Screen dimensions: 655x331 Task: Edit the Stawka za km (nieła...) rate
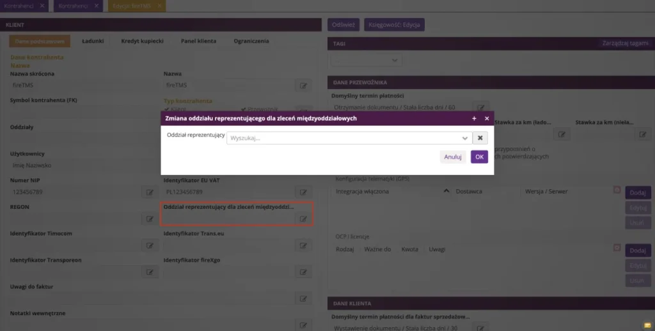(643, 134)
